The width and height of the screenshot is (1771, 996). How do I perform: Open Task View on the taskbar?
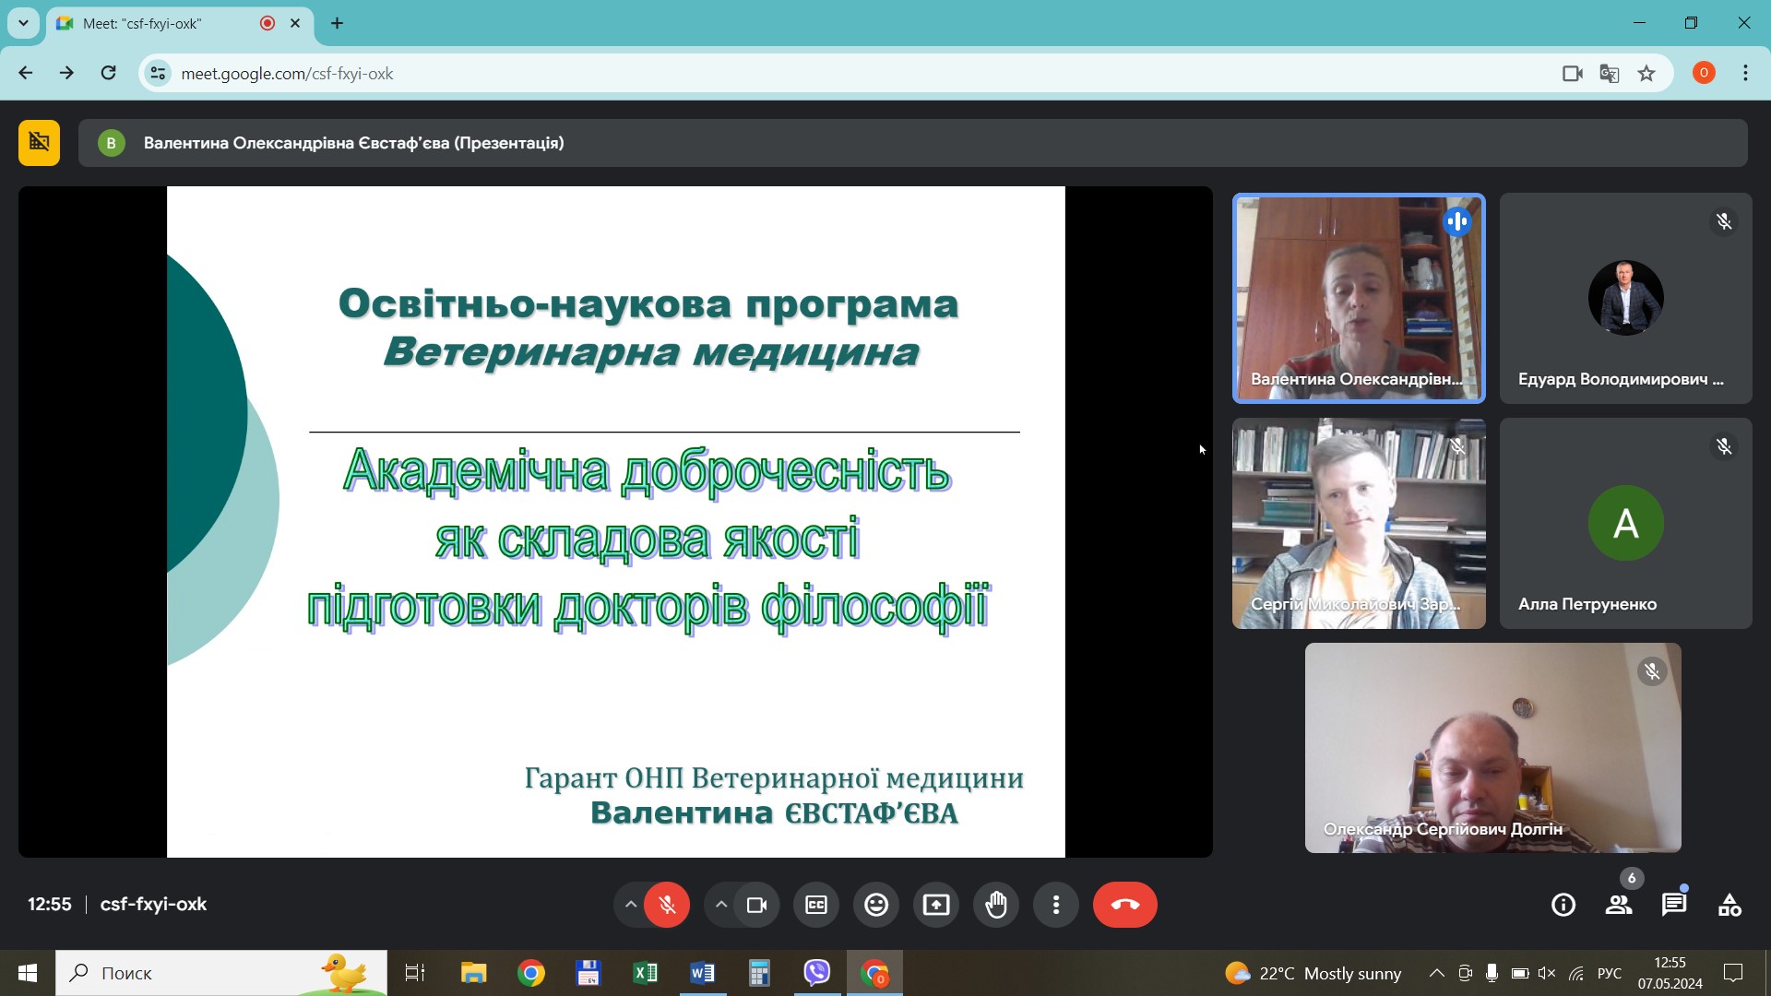[415, 973]
